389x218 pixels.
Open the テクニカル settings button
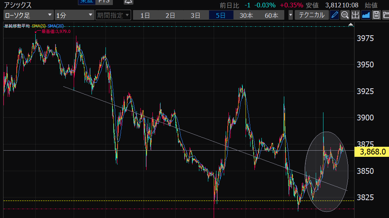[311, 15]
